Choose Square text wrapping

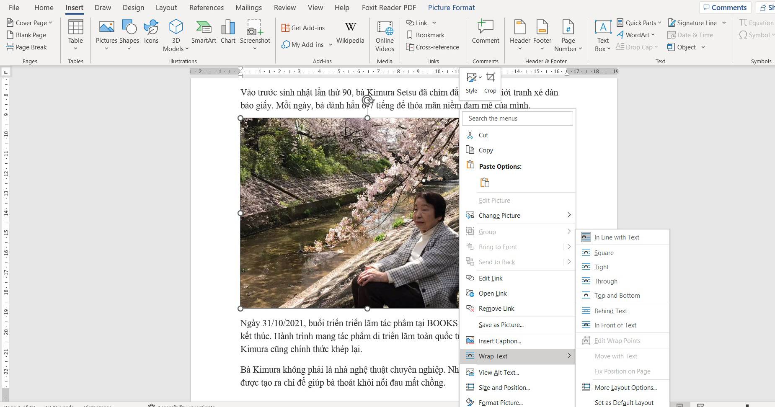coord(623,252)
